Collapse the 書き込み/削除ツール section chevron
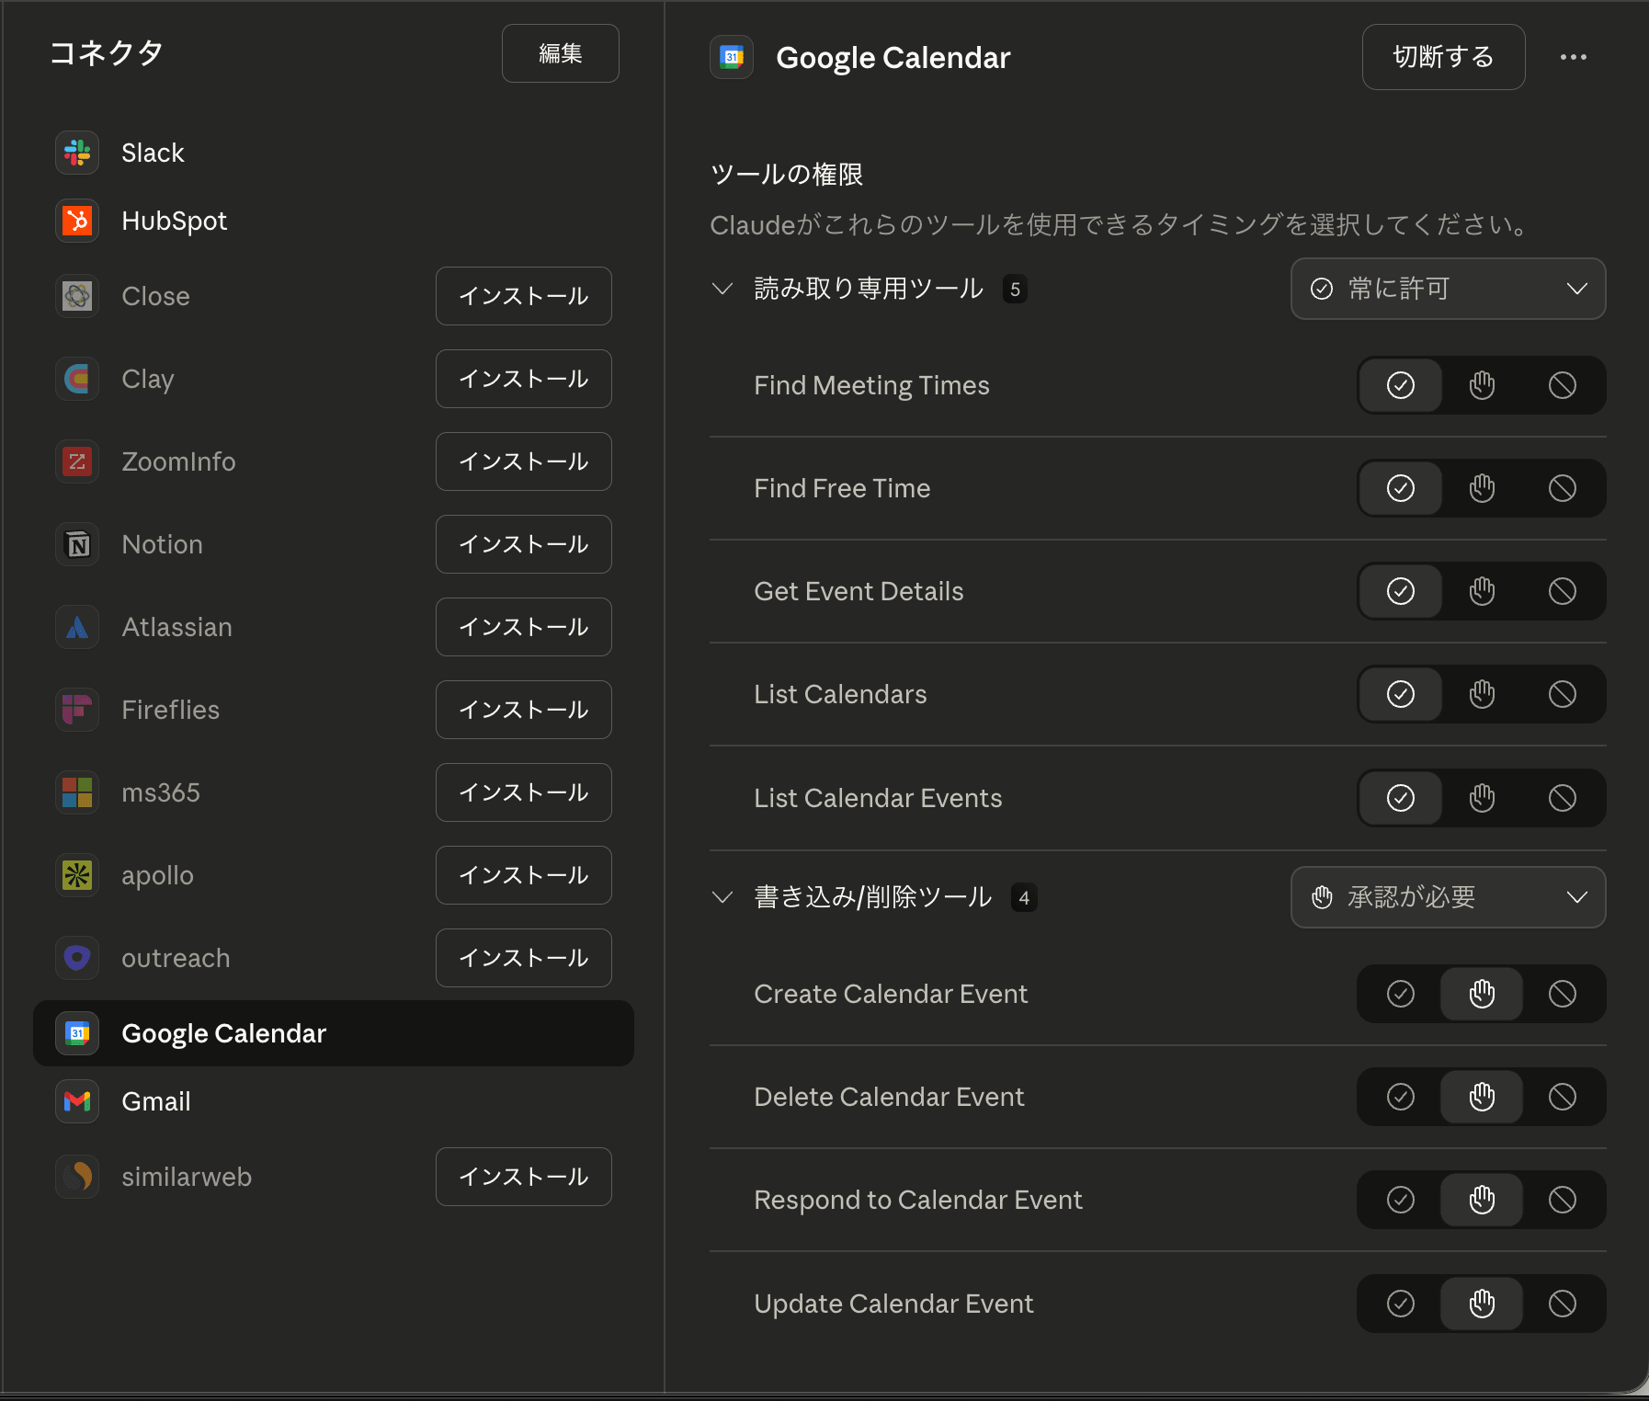Image resolution: width=1649 pixels, height=1401 pixels. (x=722, y=897)
